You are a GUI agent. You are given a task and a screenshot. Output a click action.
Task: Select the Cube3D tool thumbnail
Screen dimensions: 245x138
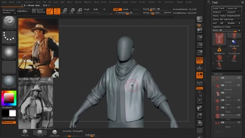tap(219, 59)
